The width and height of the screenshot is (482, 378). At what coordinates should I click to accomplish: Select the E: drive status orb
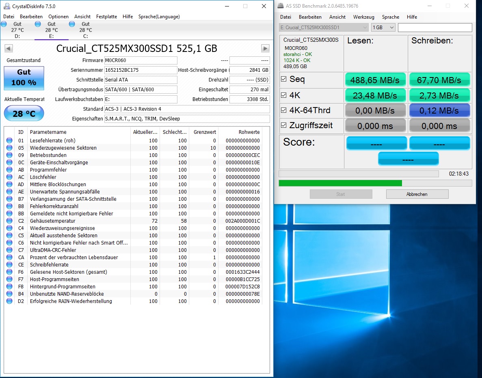click(38, 24)
